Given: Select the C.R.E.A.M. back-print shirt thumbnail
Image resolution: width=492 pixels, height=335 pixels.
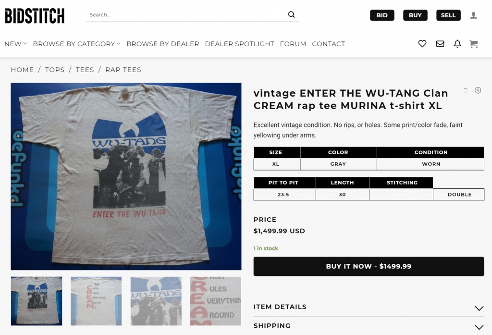Looking at the screenshot, I should click(x=96, y=301).
